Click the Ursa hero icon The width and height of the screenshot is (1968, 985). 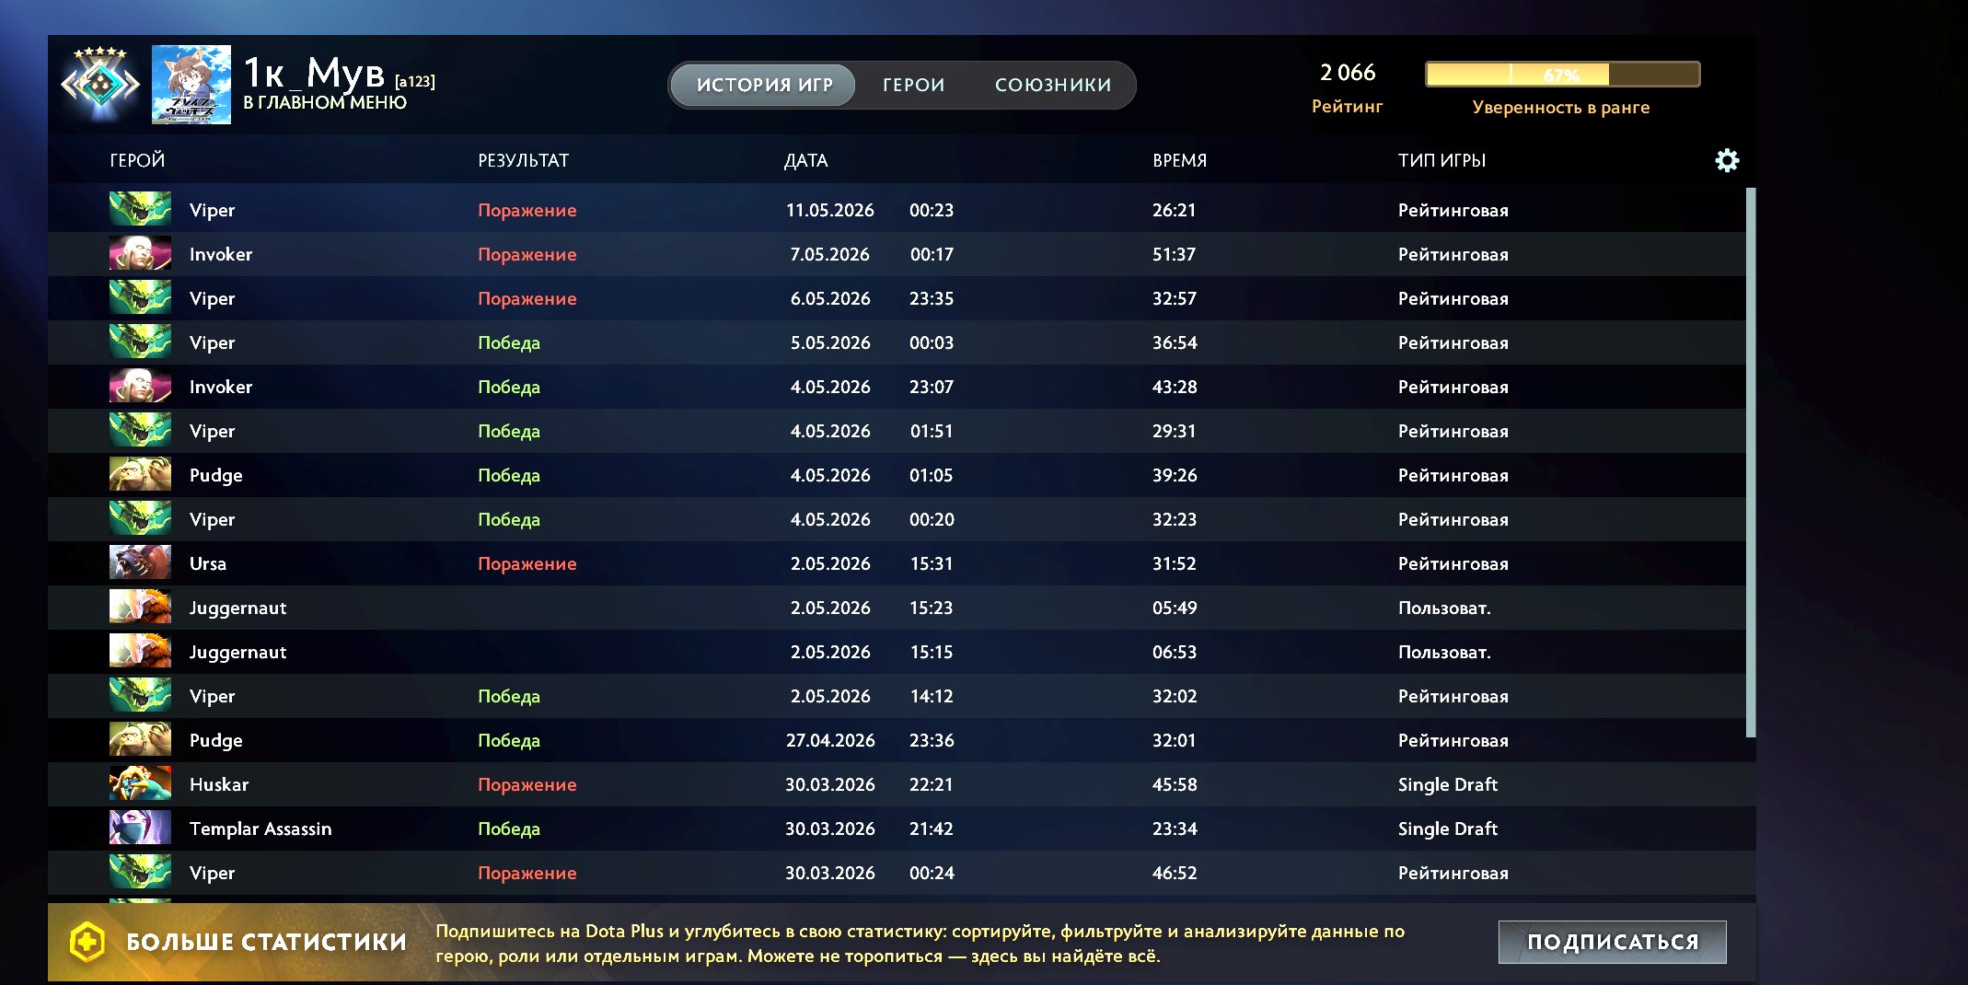[140, 563]
